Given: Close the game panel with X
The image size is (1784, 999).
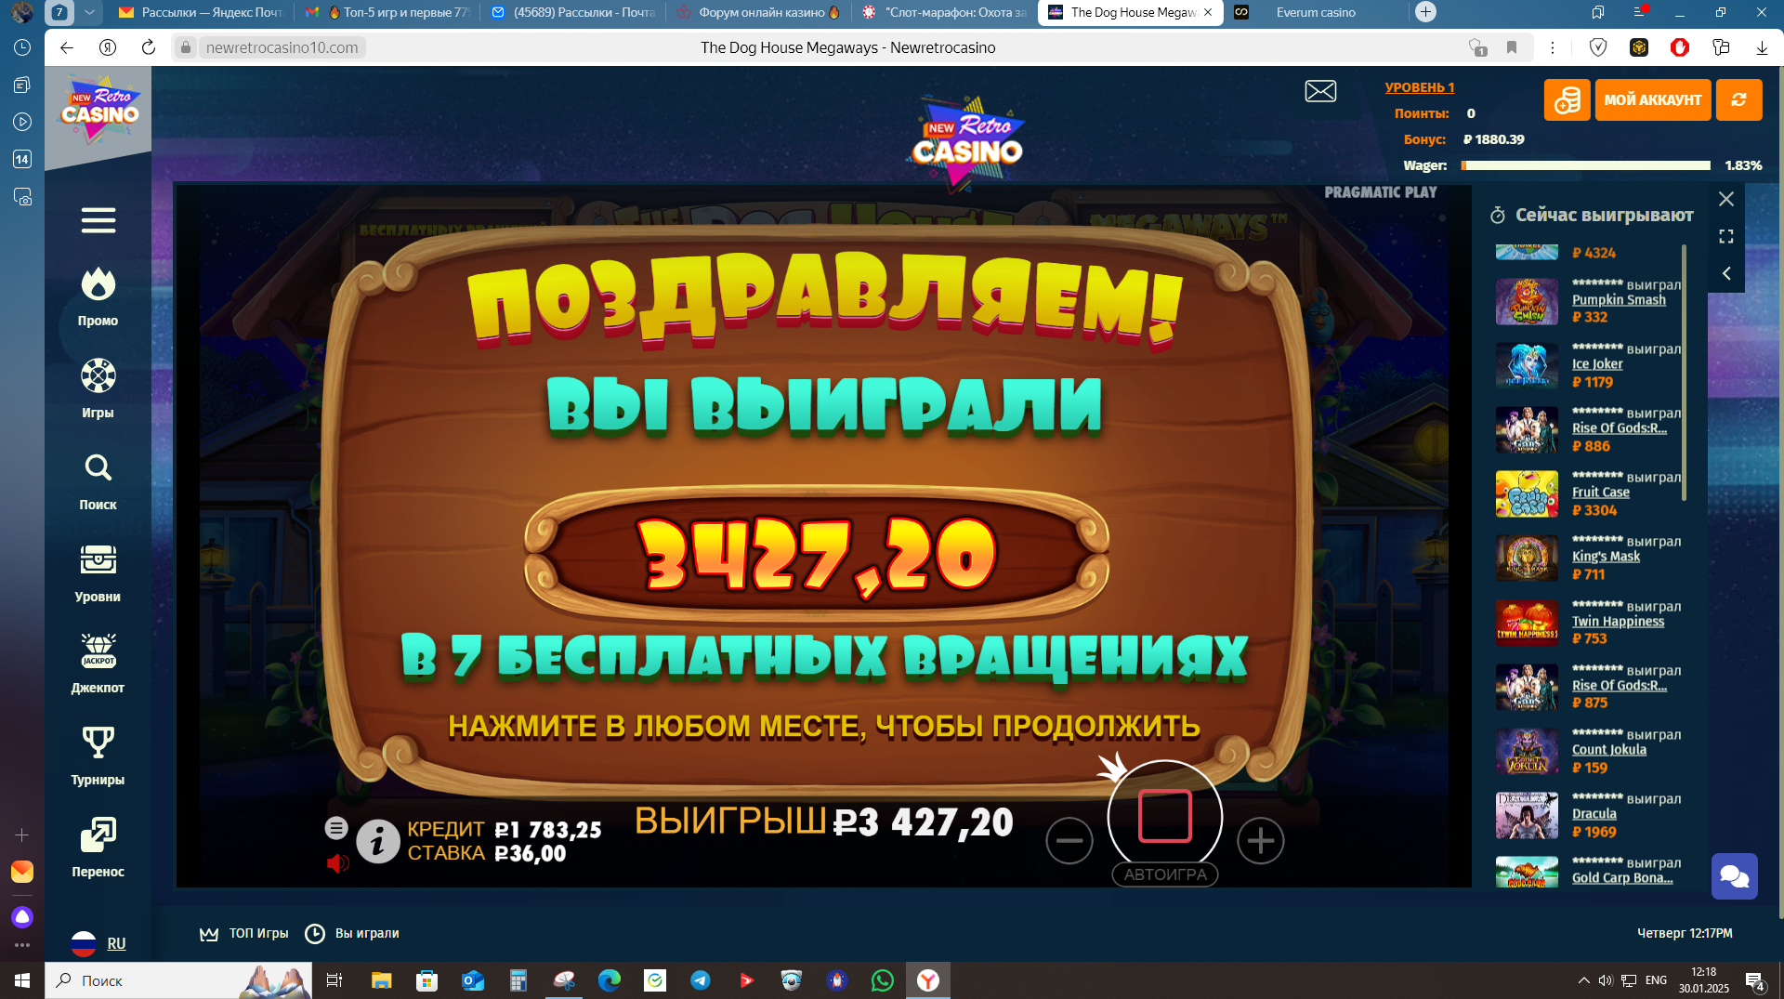Looking at the screenshot, I should tap(1726, 199).
